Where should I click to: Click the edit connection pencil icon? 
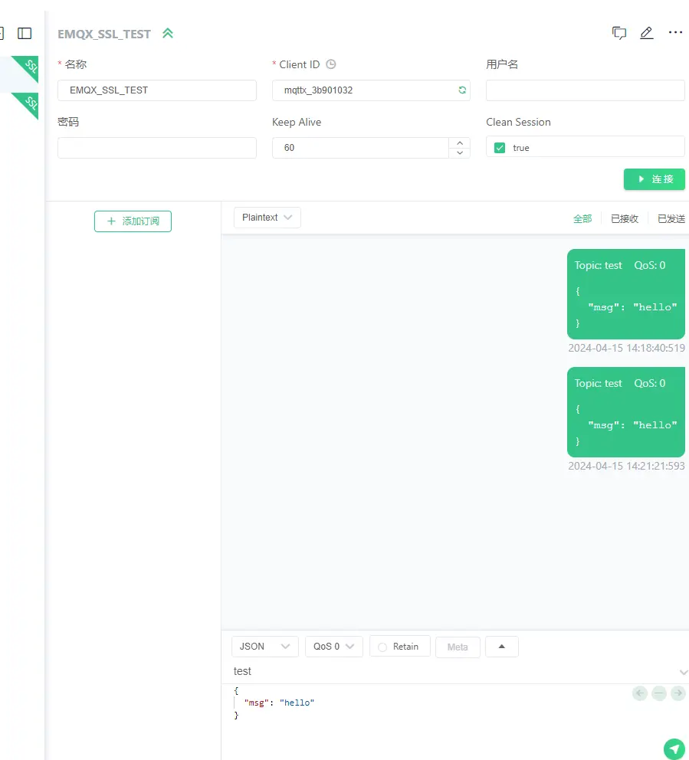click(647, 33)
